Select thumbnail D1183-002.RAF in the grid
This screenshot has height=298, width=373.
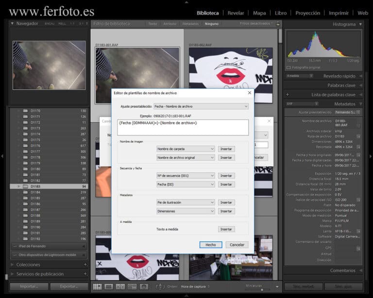point(231,75)
